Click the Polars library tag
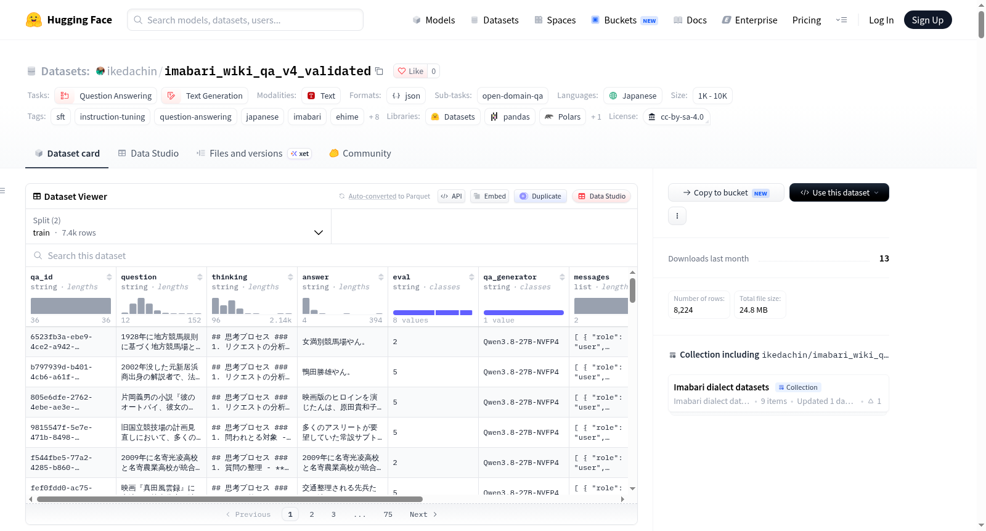This screenshot has height=531, width=986. (x=563, y=117)
